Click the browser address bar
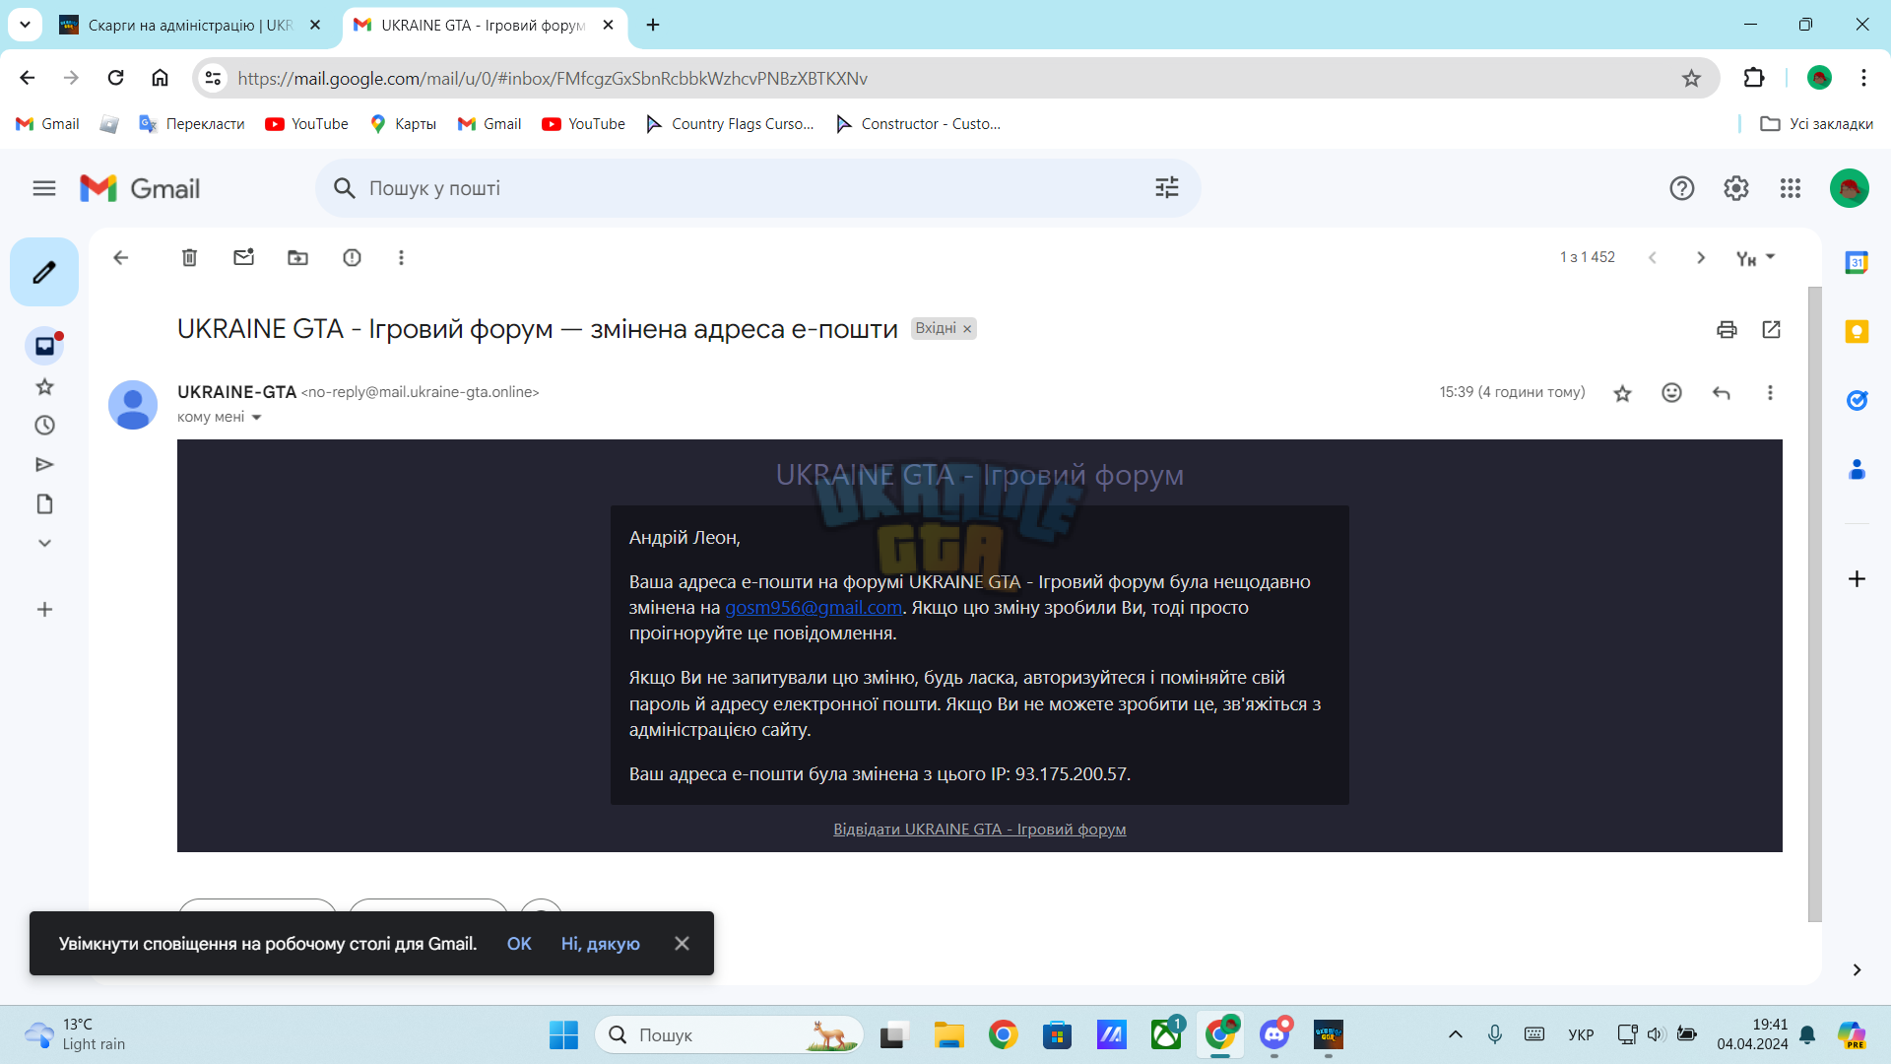 [x=953, y=78]
